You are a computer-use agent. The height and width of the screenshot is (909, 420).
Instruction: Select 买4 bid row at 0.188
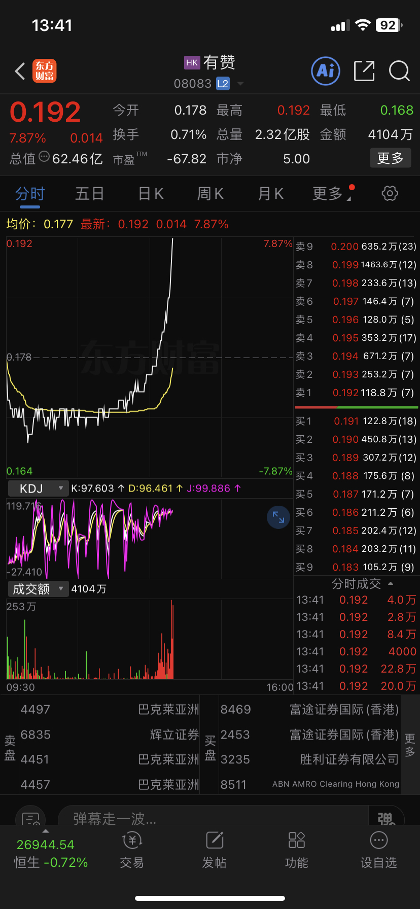coord(356,476)
